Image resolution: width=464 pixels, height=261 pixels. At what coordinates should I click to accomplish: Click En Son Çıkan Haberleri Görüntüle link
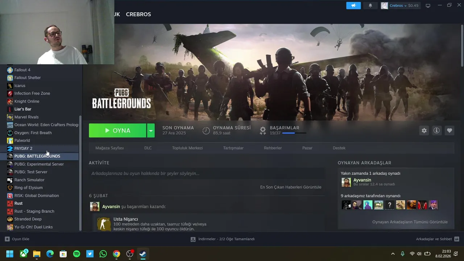click(291, 187)
